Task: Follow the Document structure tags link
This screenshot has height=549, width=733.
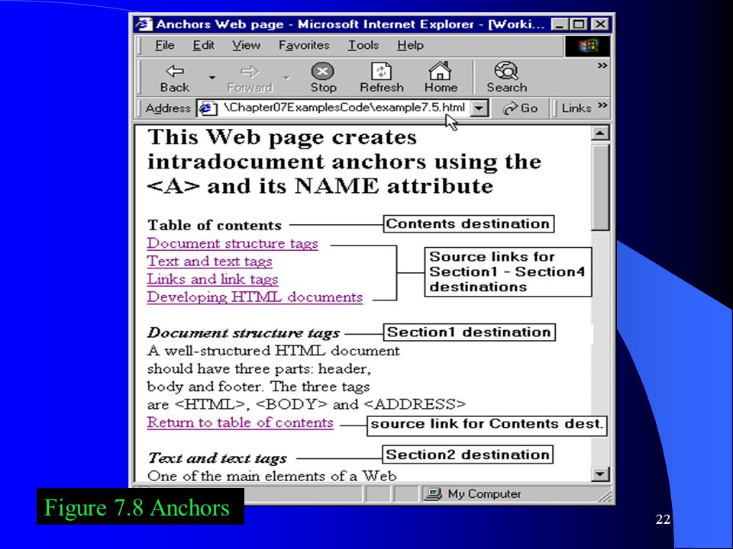Action: [232, 244]
